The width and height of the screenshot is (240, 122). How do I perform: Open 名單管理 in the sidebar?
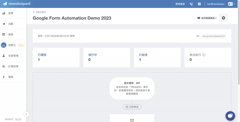13,56
